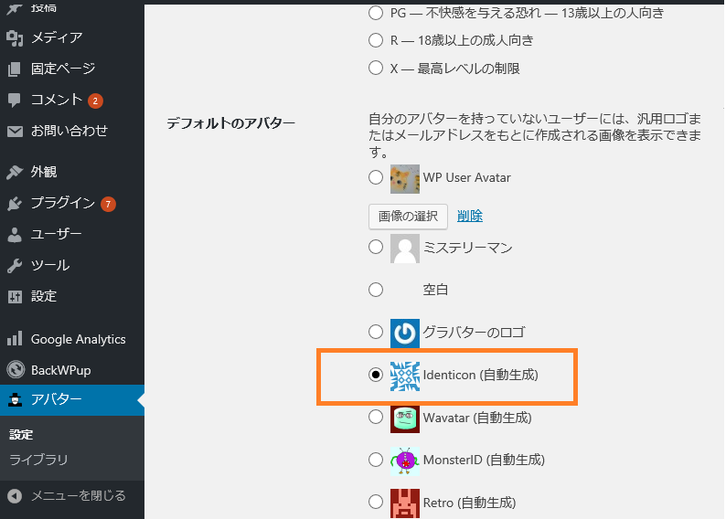Open the 固定ページ pages menu
Viewport: 726px width, 519px height.
click(x=62, y=69)
